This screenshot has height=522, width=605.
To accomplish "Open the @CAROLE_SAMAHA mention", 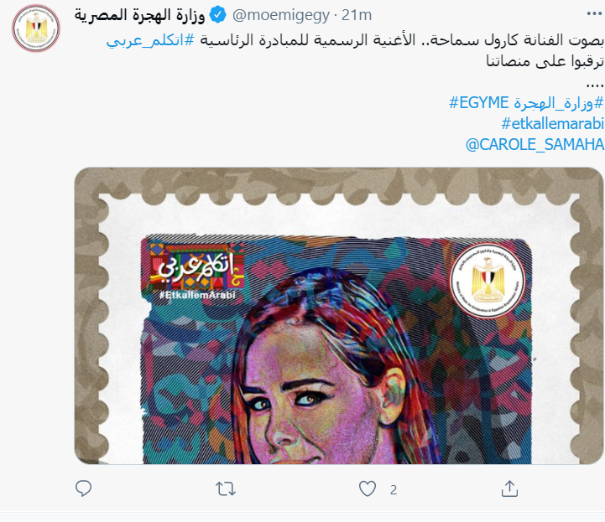I will pos(535,144).
